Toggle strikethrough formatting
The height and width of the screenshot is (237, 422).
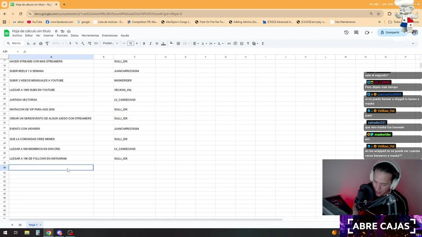coord(157,43)
